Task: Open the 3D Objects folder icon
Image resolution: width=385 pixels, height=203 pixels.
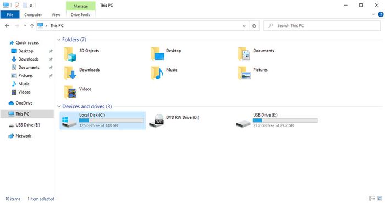Action: click(x=70, y=54)
